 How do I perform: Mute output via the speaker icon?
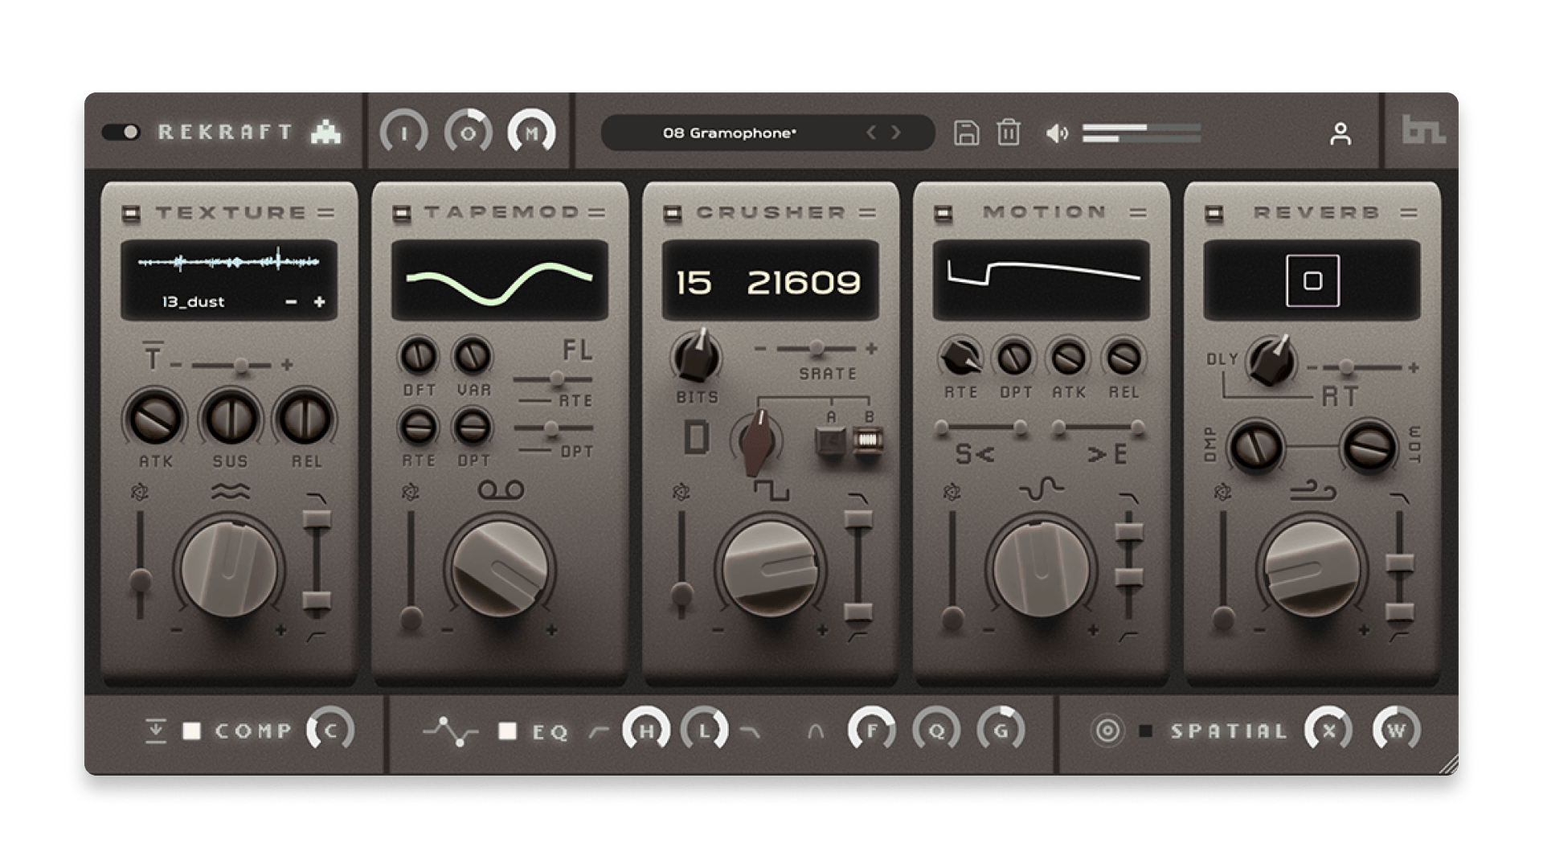coord(1057,133)
